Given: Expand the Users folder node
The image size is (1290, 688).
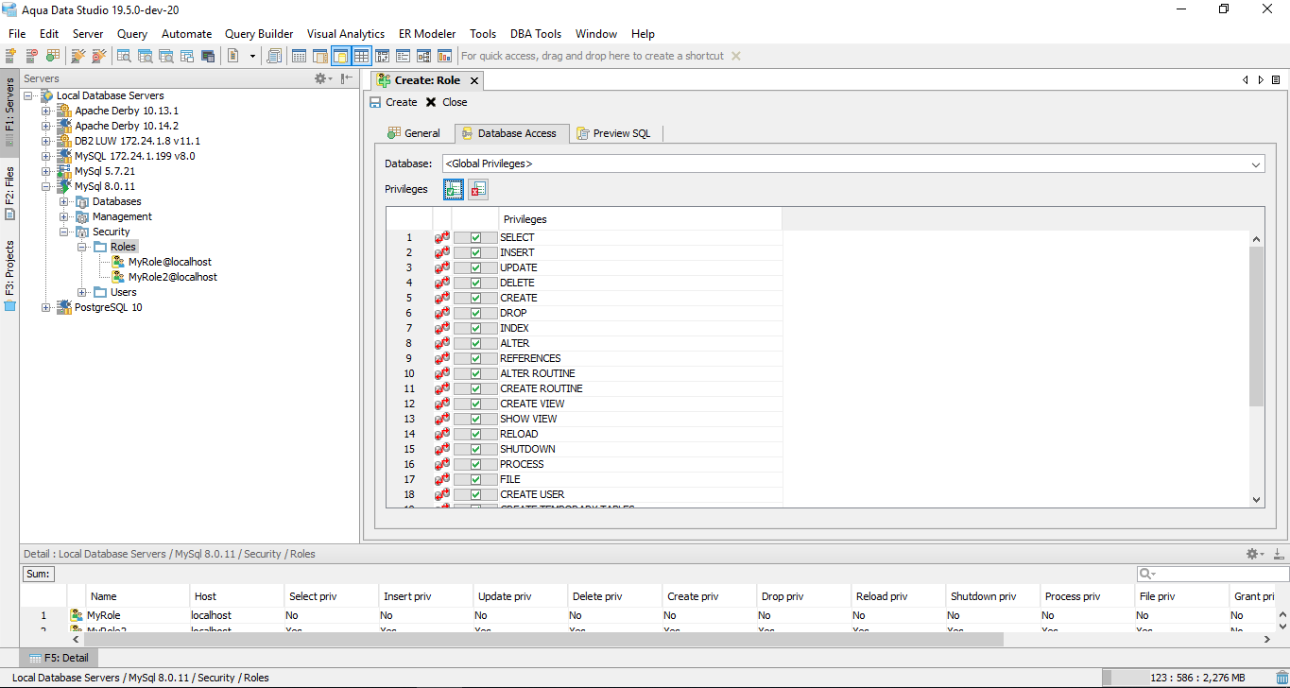Looking at the screenshot, I should (82, 292).
